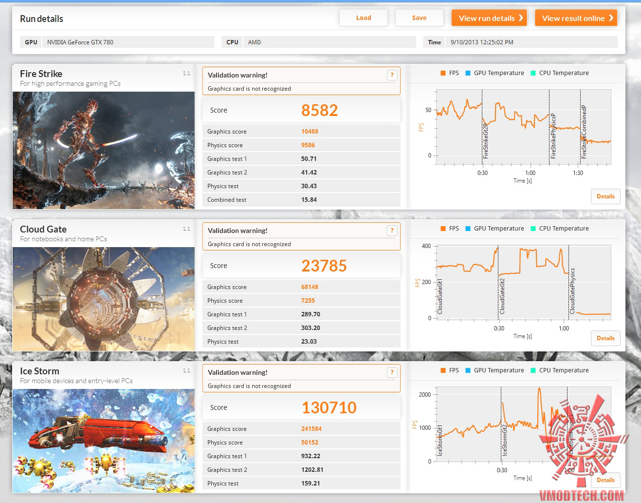Viewport: 641px width, 503px height.
Task: Click Cloud Gate Graphics test 1 value 289.70
Action: click(311, 314)
